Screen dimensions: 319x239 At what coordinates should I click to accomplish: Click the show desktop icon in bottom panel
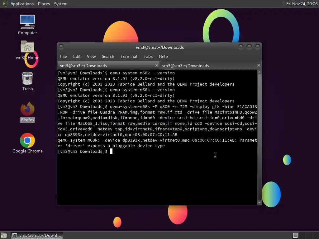tap(3, 235)
